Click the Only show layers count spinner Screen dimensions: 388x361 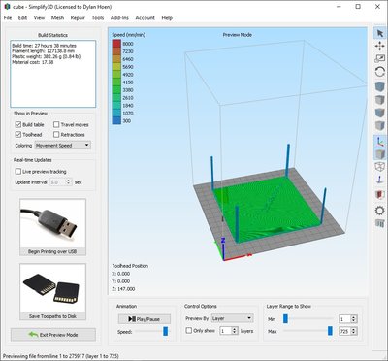[x=229, y=331]
